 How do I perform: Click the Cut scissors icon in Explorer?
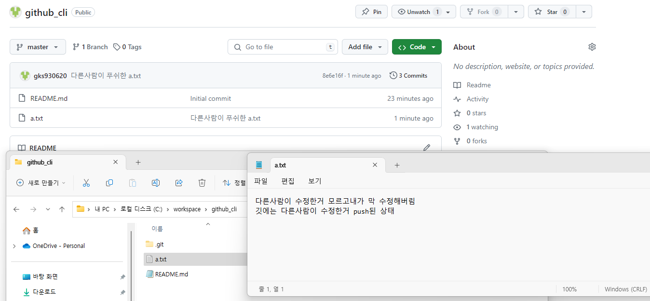[86, 183]
